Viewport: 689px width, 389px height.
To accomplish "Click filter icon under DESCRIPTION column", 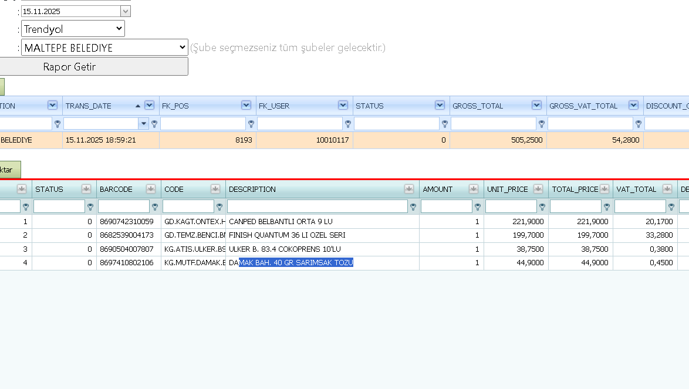I will [413, 207].
